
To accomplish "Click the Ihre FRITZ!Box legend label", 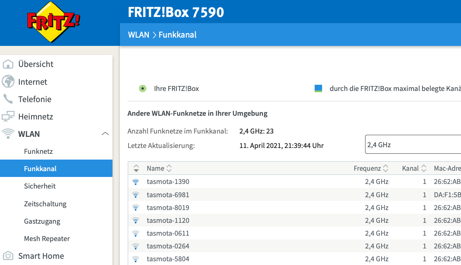I will 177,88.
